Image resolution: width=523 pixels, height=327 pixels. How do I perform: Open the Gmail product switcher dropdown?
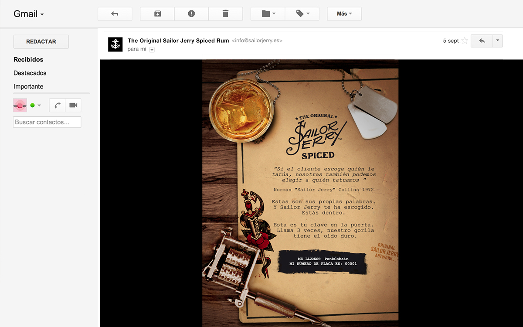[x=29, y=14]
